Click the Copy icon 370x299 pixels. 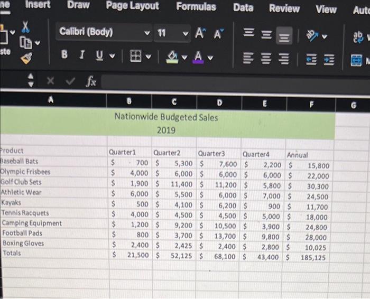pyautogui.click(x=25, y=43)
